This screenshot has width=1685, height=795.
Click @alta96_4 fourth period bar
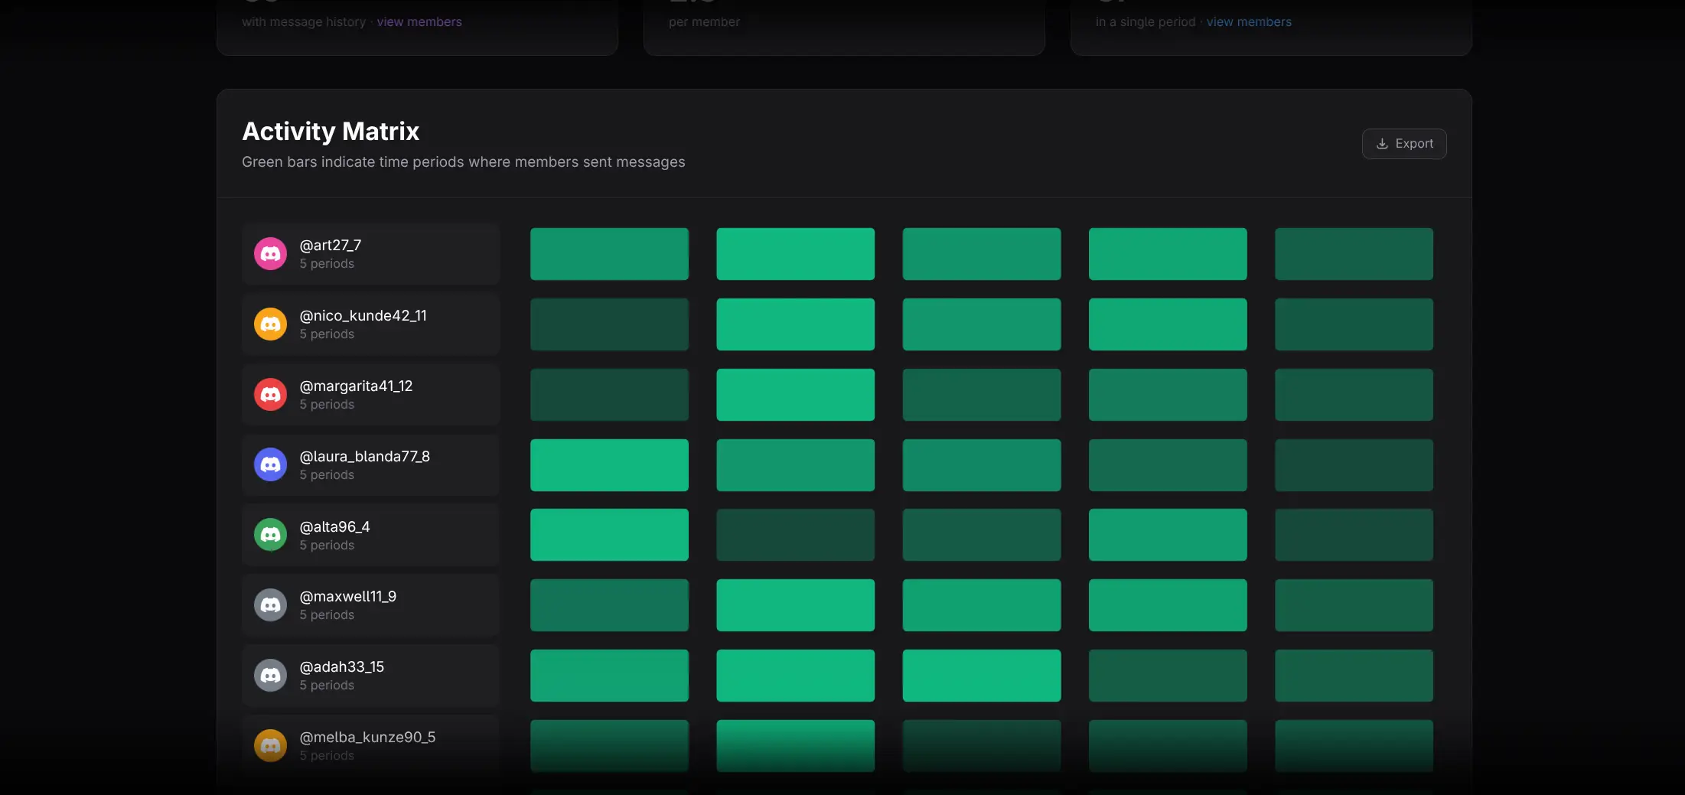(x=1168, y=535)
